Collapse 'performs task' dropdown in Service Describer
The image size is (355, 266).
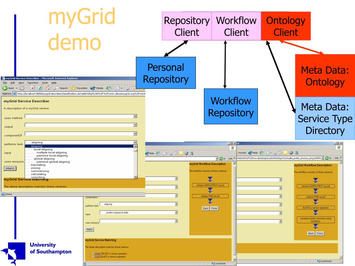click(135, 142)
